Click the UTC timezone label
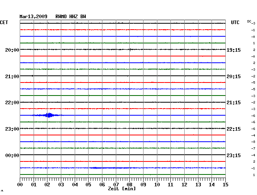The image size is (257, 195). [x=235, y=22]
